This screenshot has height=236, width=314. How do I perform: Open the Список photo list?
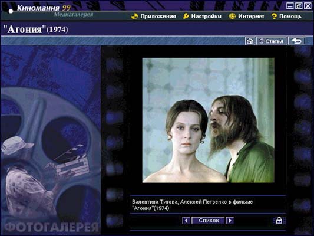[208, 221]
